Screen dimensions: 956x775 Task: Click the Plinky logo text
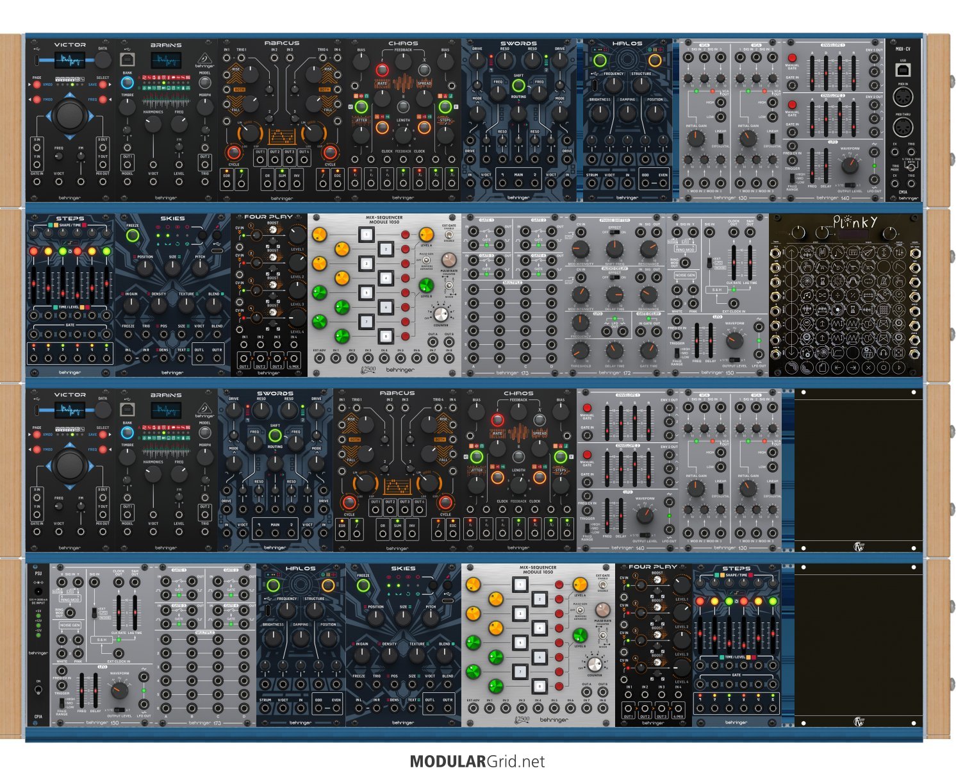pyautogui.click(x=855, y=222)
